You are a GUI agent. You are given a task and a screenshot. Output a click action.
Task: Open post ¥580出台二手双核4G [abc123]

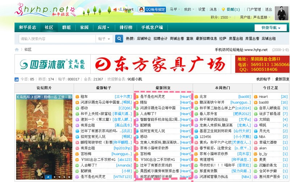pyautogui.click(x=98, y=160)
